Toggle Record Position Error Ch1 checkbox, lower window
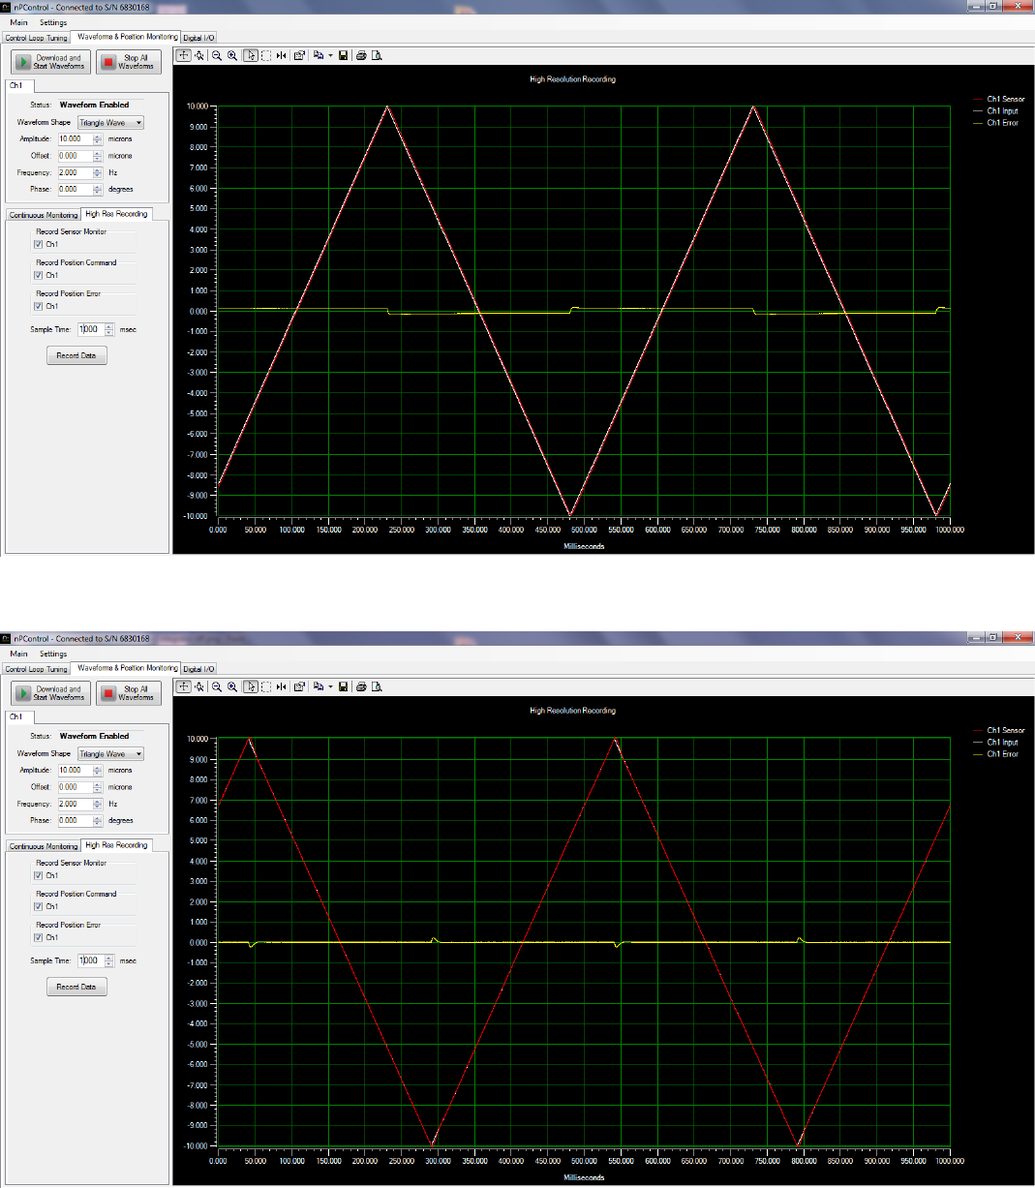 pos(39,937)
